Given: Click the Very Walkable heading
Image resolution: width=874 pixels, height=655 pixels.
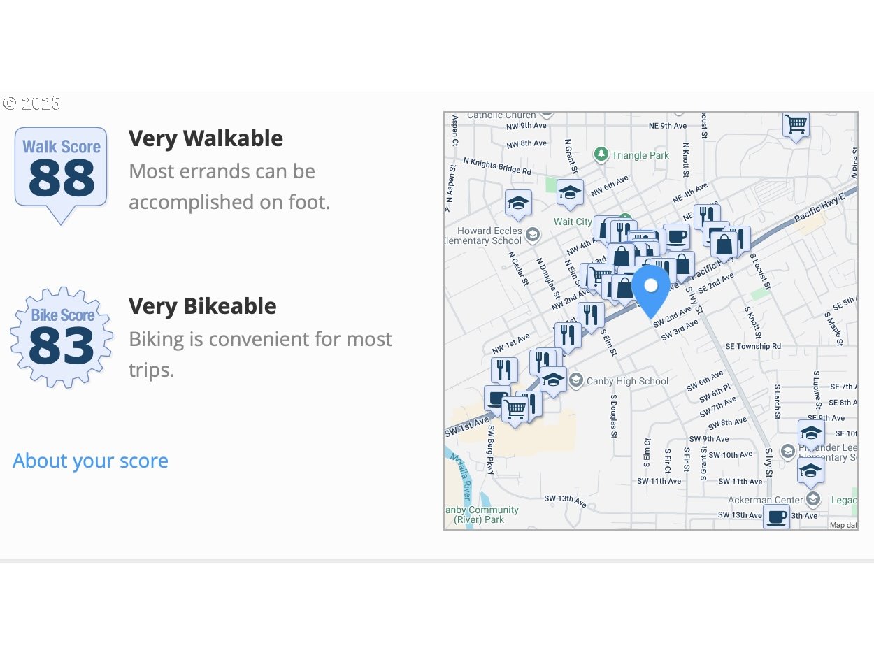Looking at the screenshot, I should point(206,138).
